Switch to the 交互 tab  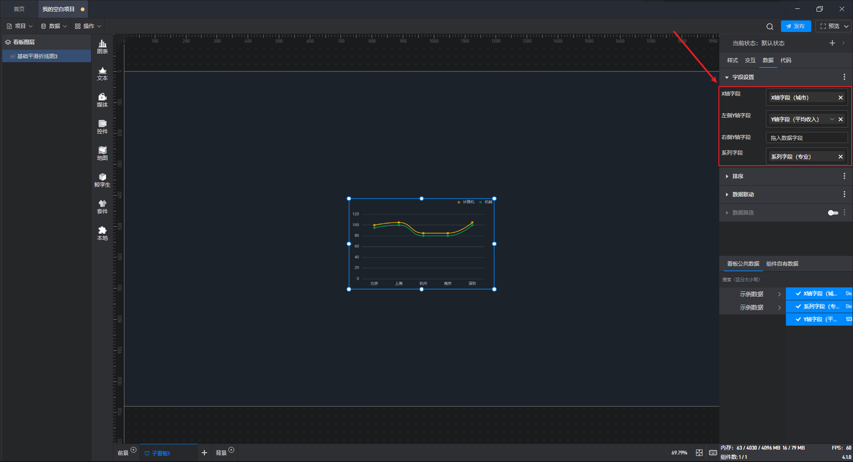coord(750,60)
